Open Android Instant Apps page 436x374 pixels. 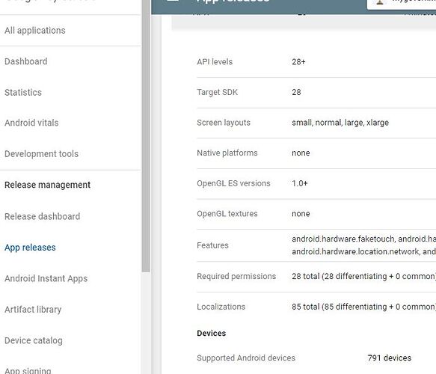click(46, 278)
